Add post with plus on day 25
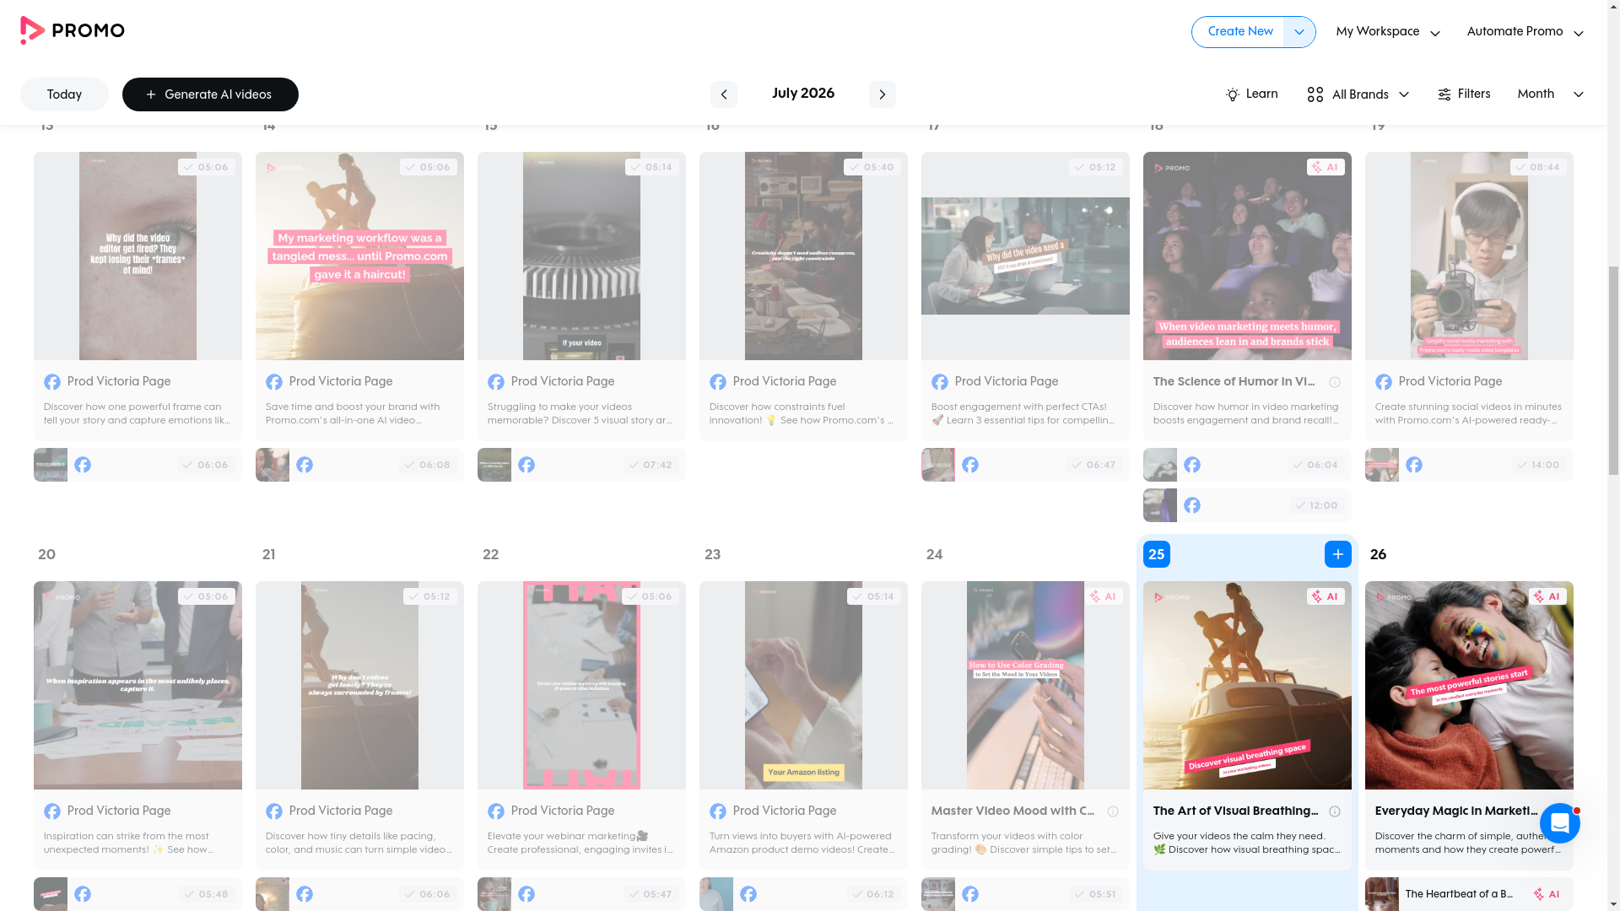This screenshot has height=911, width=1620. pos(1337,554)
